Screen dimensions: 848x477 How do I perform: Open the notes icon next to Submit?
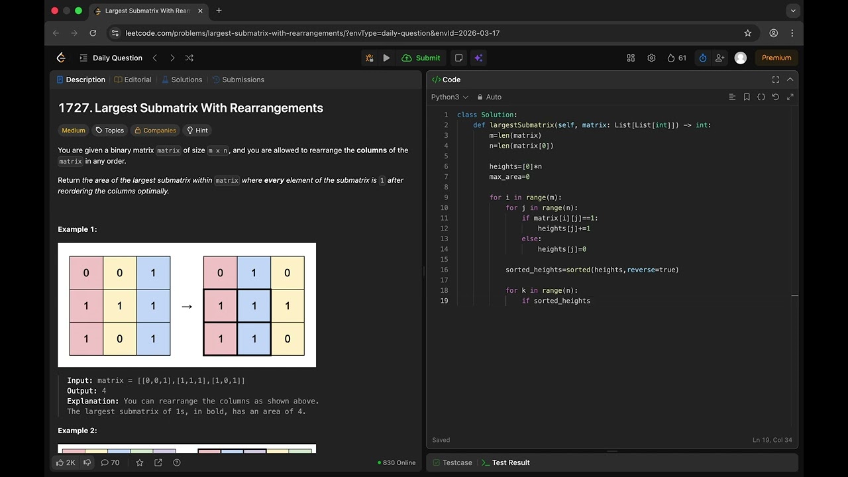click(x=458, y=58)
